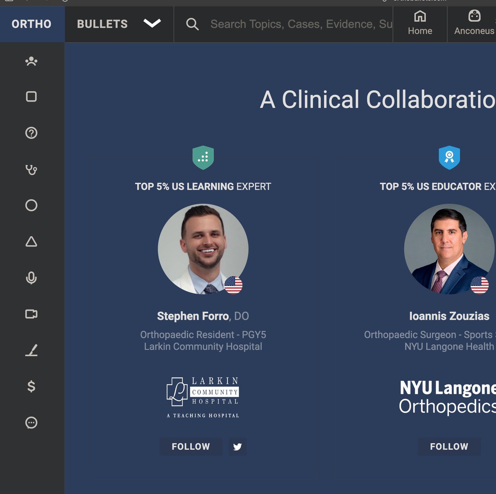Follow Ioannis Zouzias
This screenshot has height=494, width=496.
click(x=449, y=446)
